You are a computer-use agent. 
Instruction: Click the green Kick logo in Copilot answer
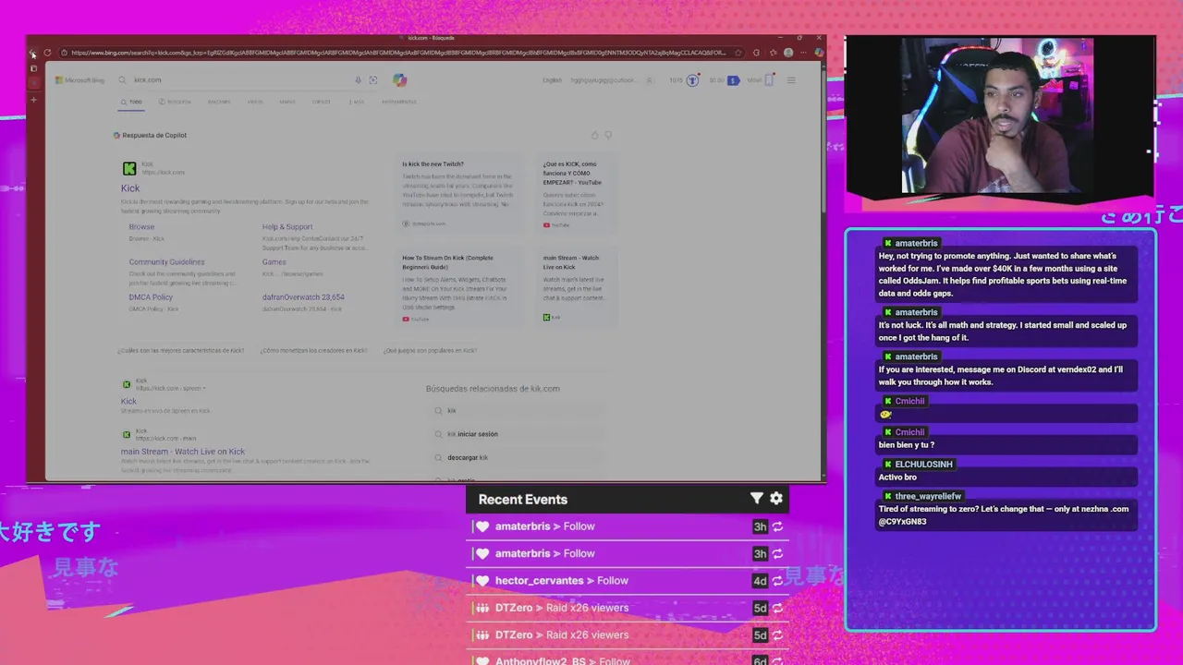(x=129, y=168)
